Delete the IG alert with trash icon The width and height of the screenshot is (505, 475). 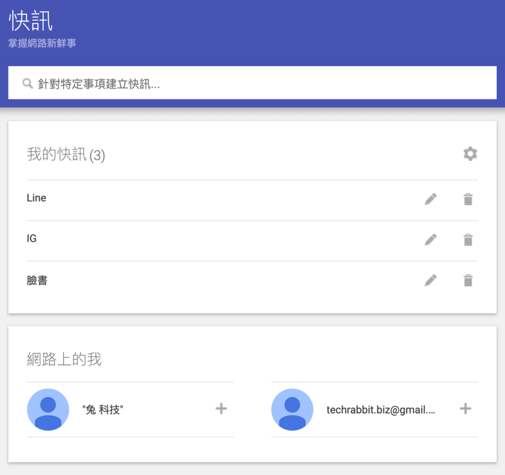pyautogui.click(x=468, y=240)
